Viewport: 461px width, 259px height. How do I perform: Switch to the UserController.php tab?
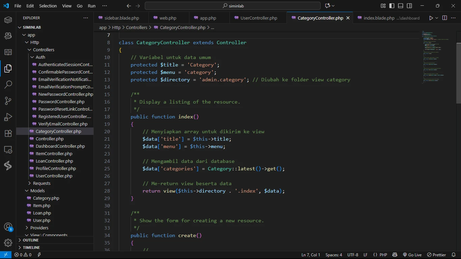click(259, 18)
